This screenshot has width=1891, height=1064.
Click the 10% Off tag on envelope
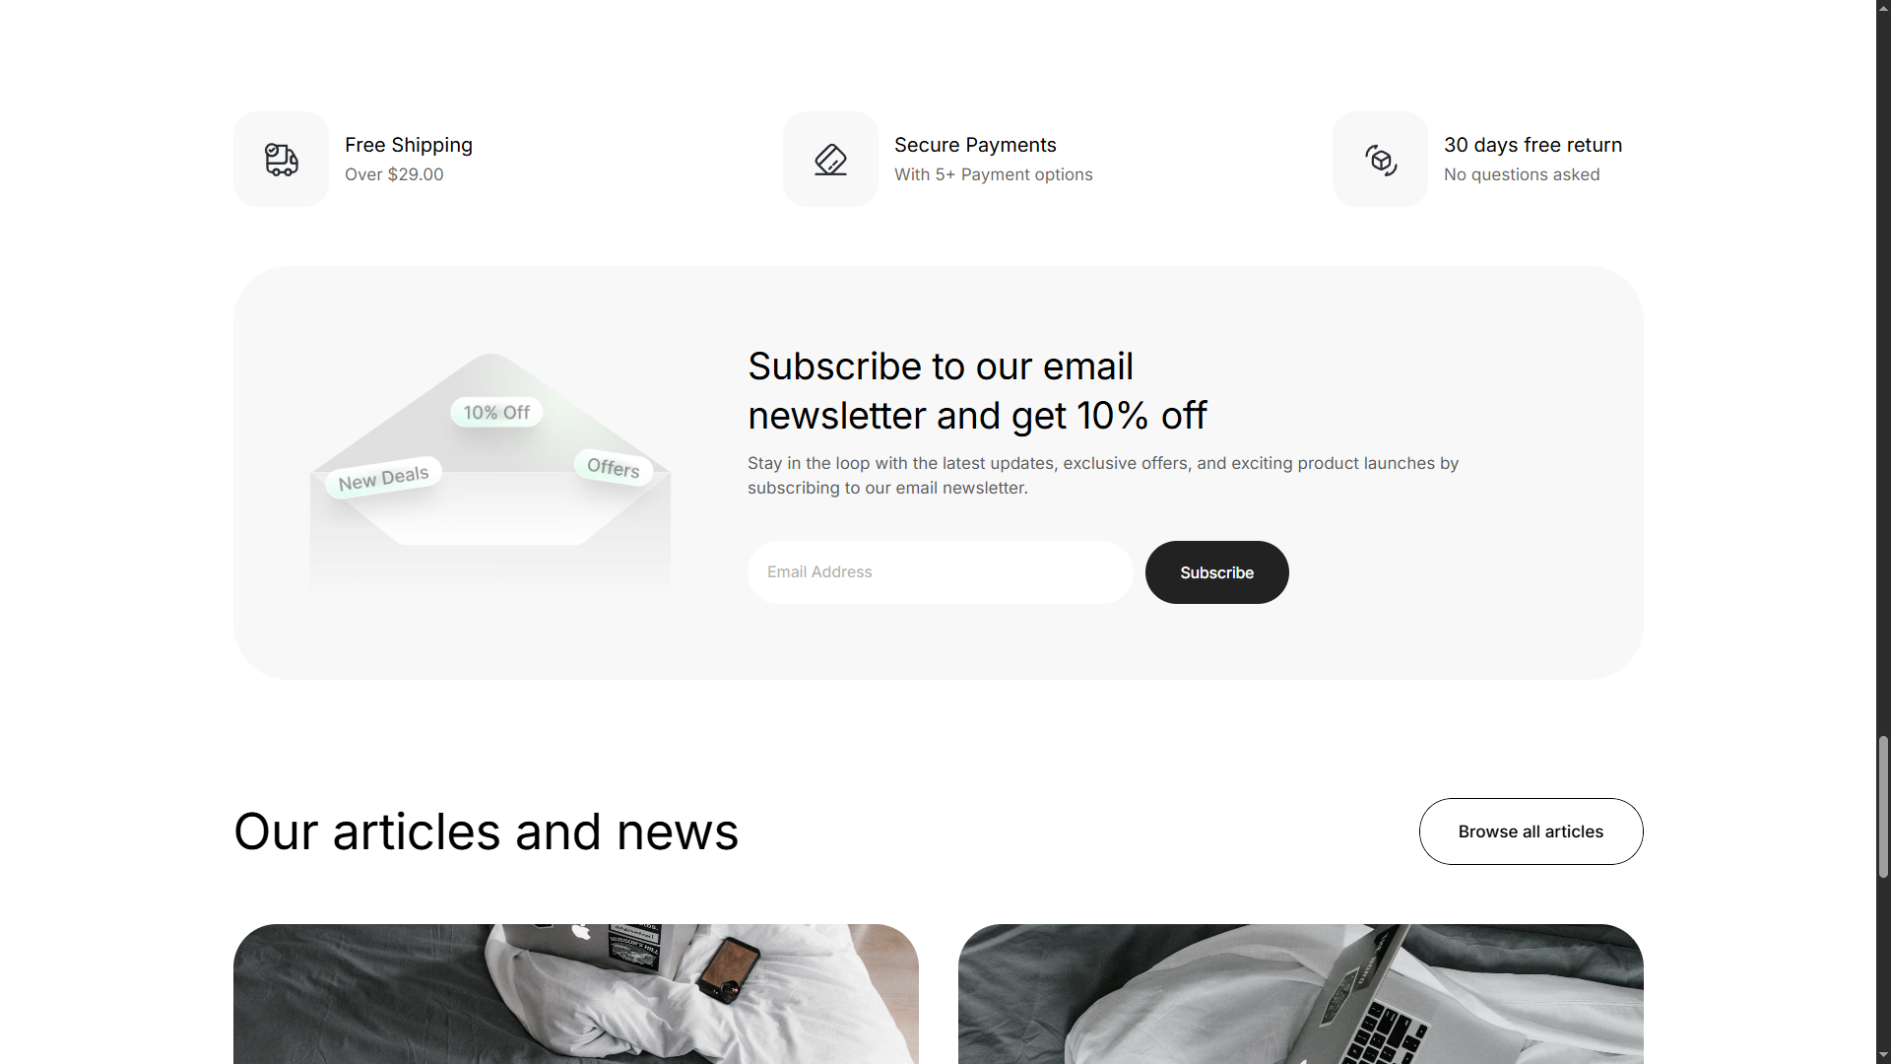tap(496, 412)
